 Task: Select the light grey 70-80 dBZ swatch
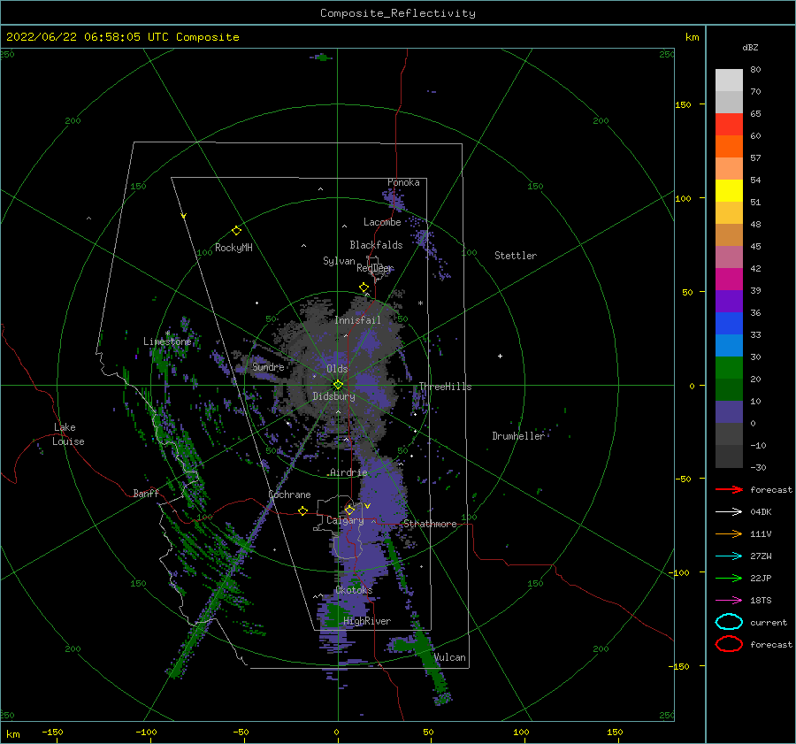(729, 81)
